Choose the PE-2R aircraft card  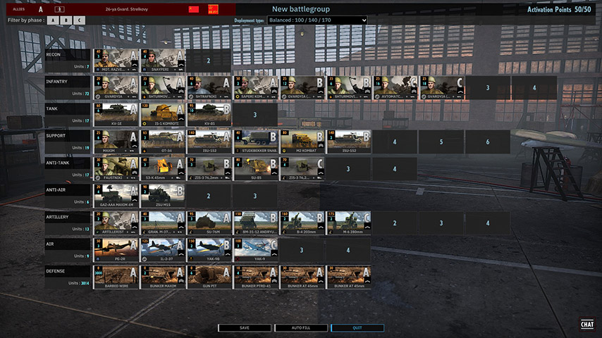(116, 250)
